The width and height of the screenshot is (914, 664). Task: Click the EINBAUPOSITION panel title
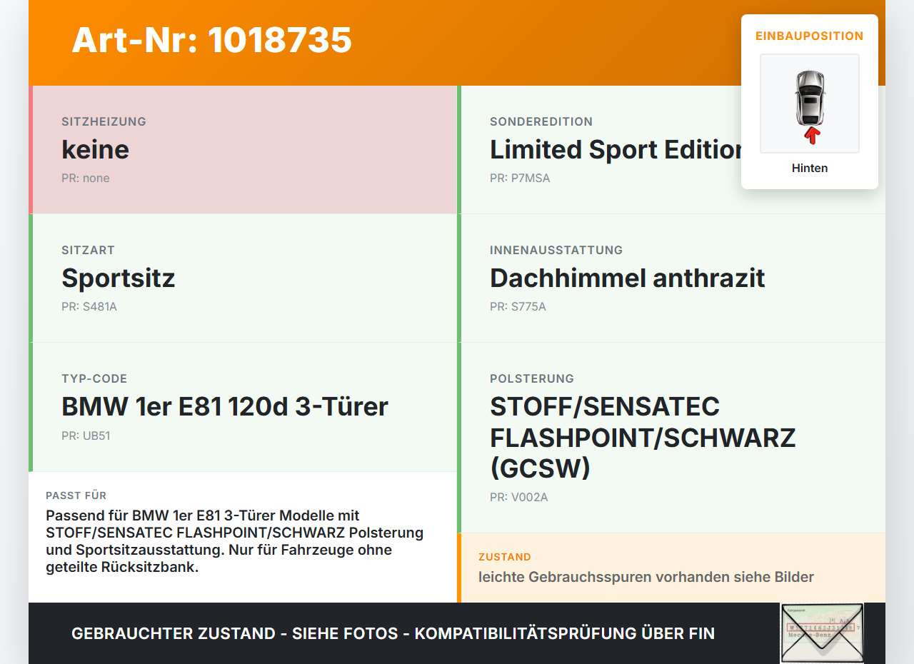pyautogui.click(x=810, y=36)
